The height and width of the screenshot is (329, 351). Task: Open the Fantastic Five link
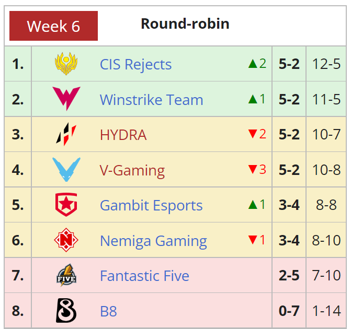tap(144, 276)
